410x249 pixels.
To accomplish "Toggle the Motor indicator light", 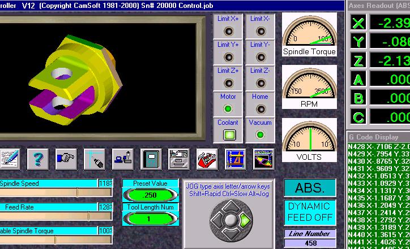I will pyautogui.click(x=229, y=108).
